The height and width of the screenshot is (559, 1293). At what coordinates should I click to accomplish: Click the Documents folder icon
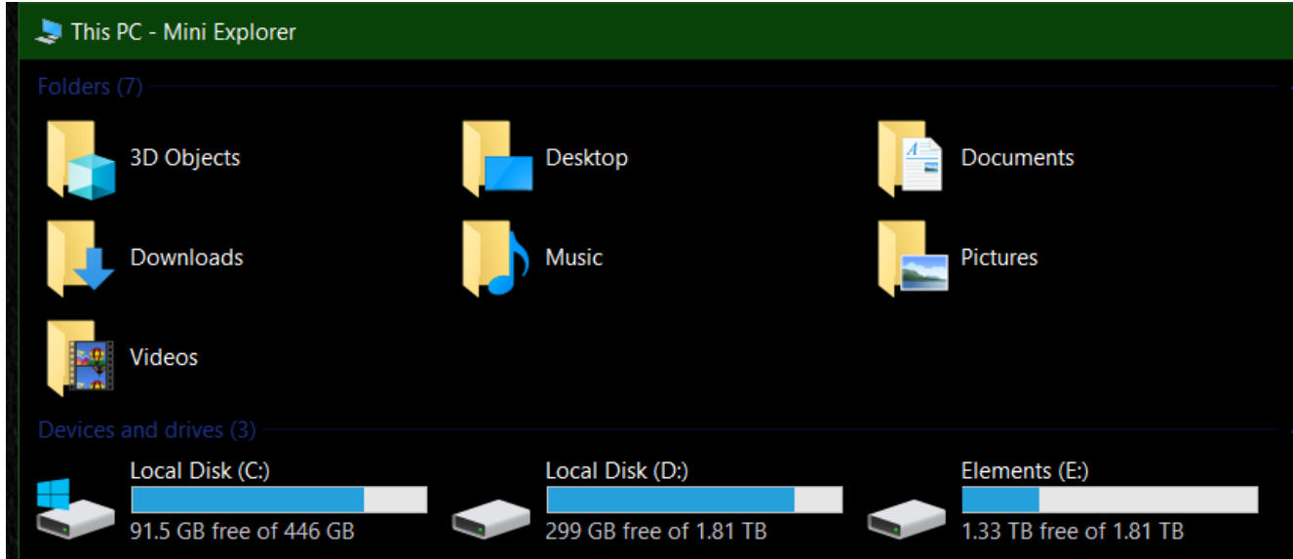(911, 159)
